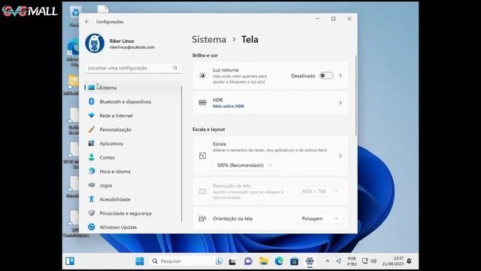Viewport: 481px width, 271px height.
Task: Open Aplicativos settings category
Action: point(133,144)
